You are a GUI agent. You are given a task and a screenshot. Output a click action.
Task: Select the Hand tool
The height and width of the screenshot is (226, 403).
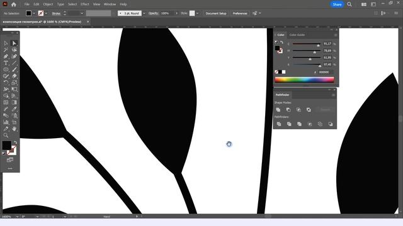coord(14,129)
